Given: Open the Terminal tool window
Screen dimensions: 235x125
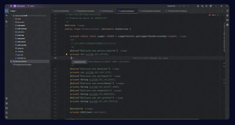Looking at the screenshot, I should [7, 108].
